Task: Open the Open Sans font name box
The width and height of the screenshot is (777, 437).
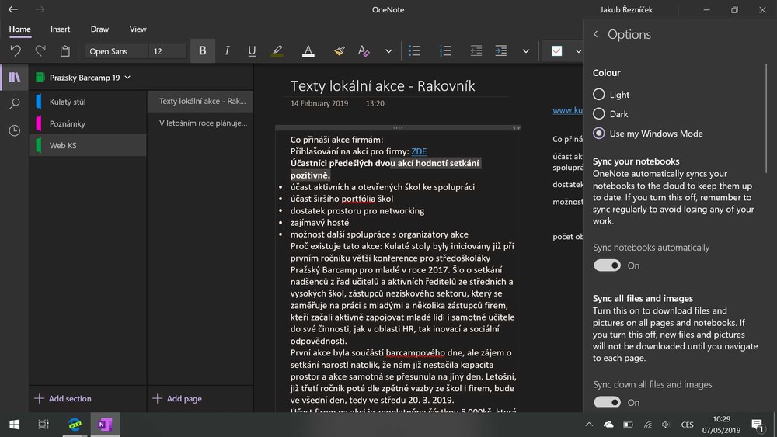Action: point(117,51)
